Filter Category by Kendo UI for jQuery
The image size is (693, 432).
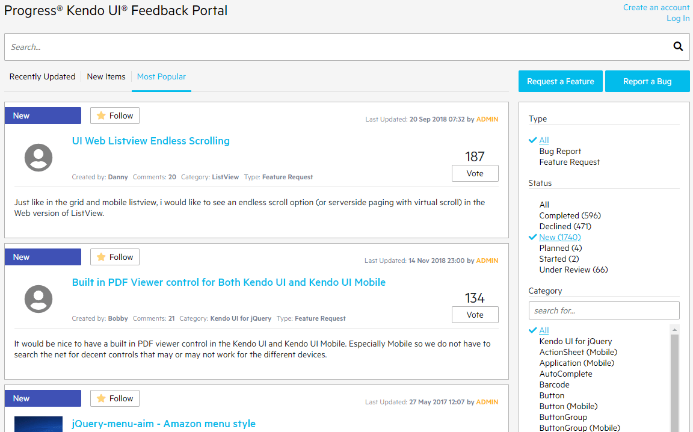[576, 341]
